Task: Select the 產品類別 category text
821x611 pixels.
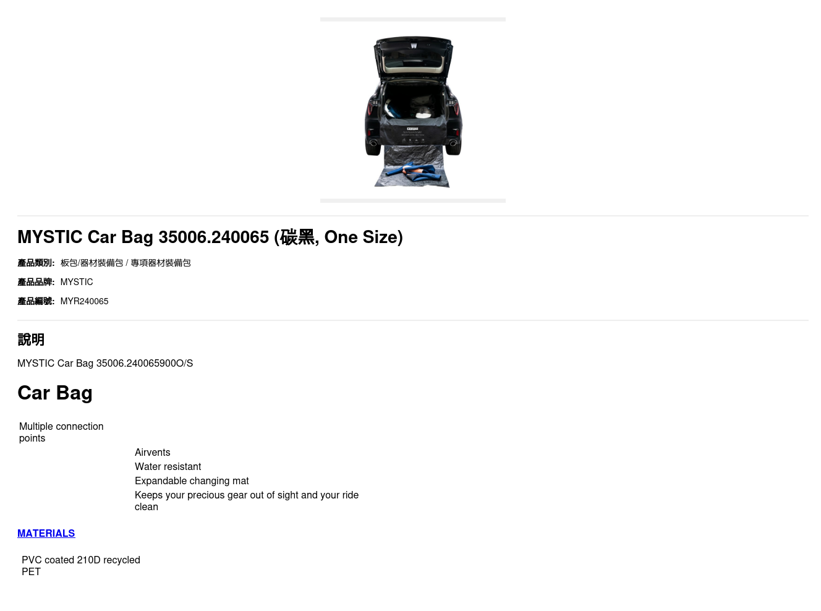Action: point(125,263)
